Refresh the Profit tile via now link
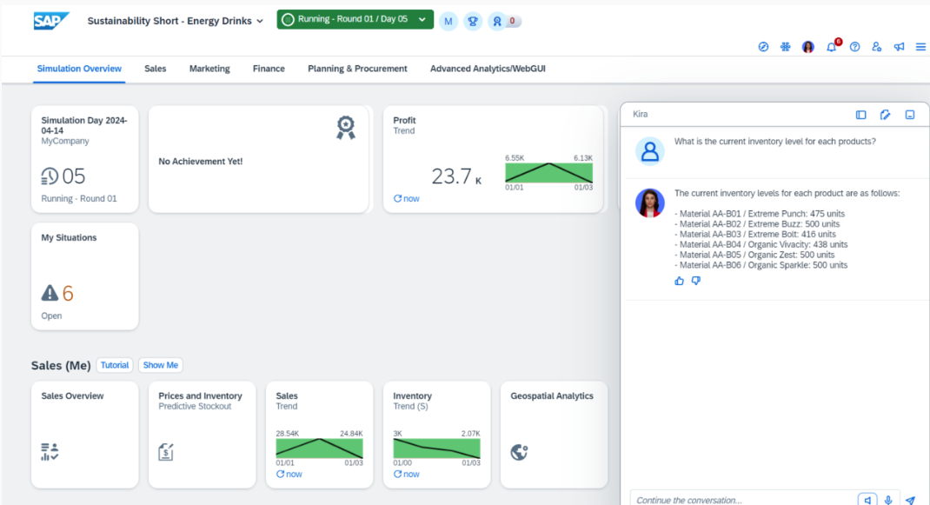This screenshot has height=505, width=930. (406, 199)
